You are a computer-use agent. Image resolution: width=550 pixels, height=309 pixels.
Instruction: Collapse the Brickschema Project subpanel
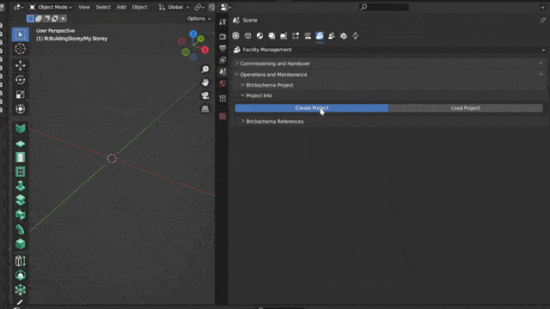(x=269, y=85)
